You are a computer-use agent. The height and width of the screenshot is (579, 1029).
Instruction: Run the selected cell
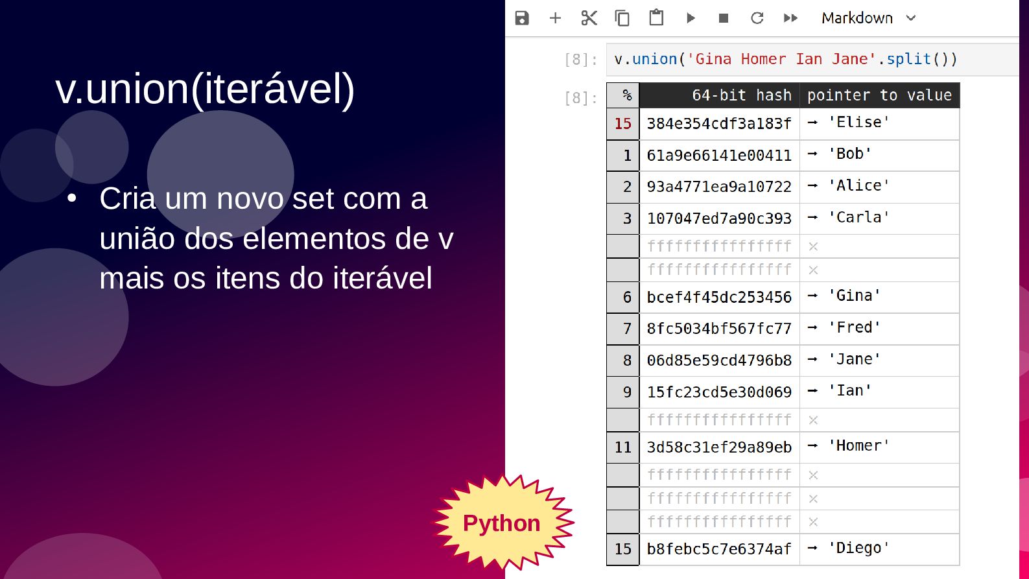(691, 18)
